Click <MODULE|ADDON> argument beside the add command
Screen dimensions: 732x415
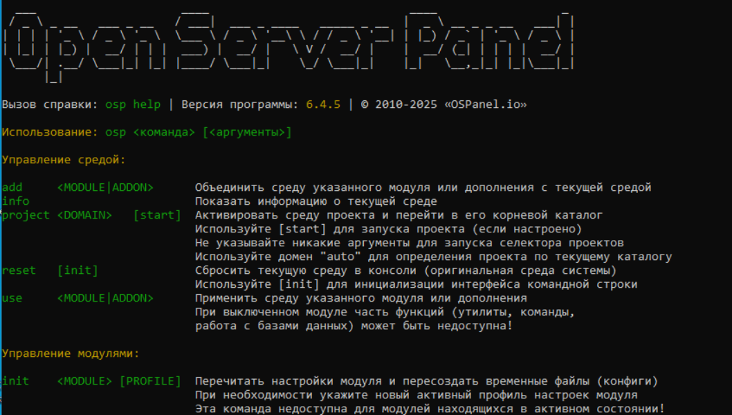tap(105, 187)
